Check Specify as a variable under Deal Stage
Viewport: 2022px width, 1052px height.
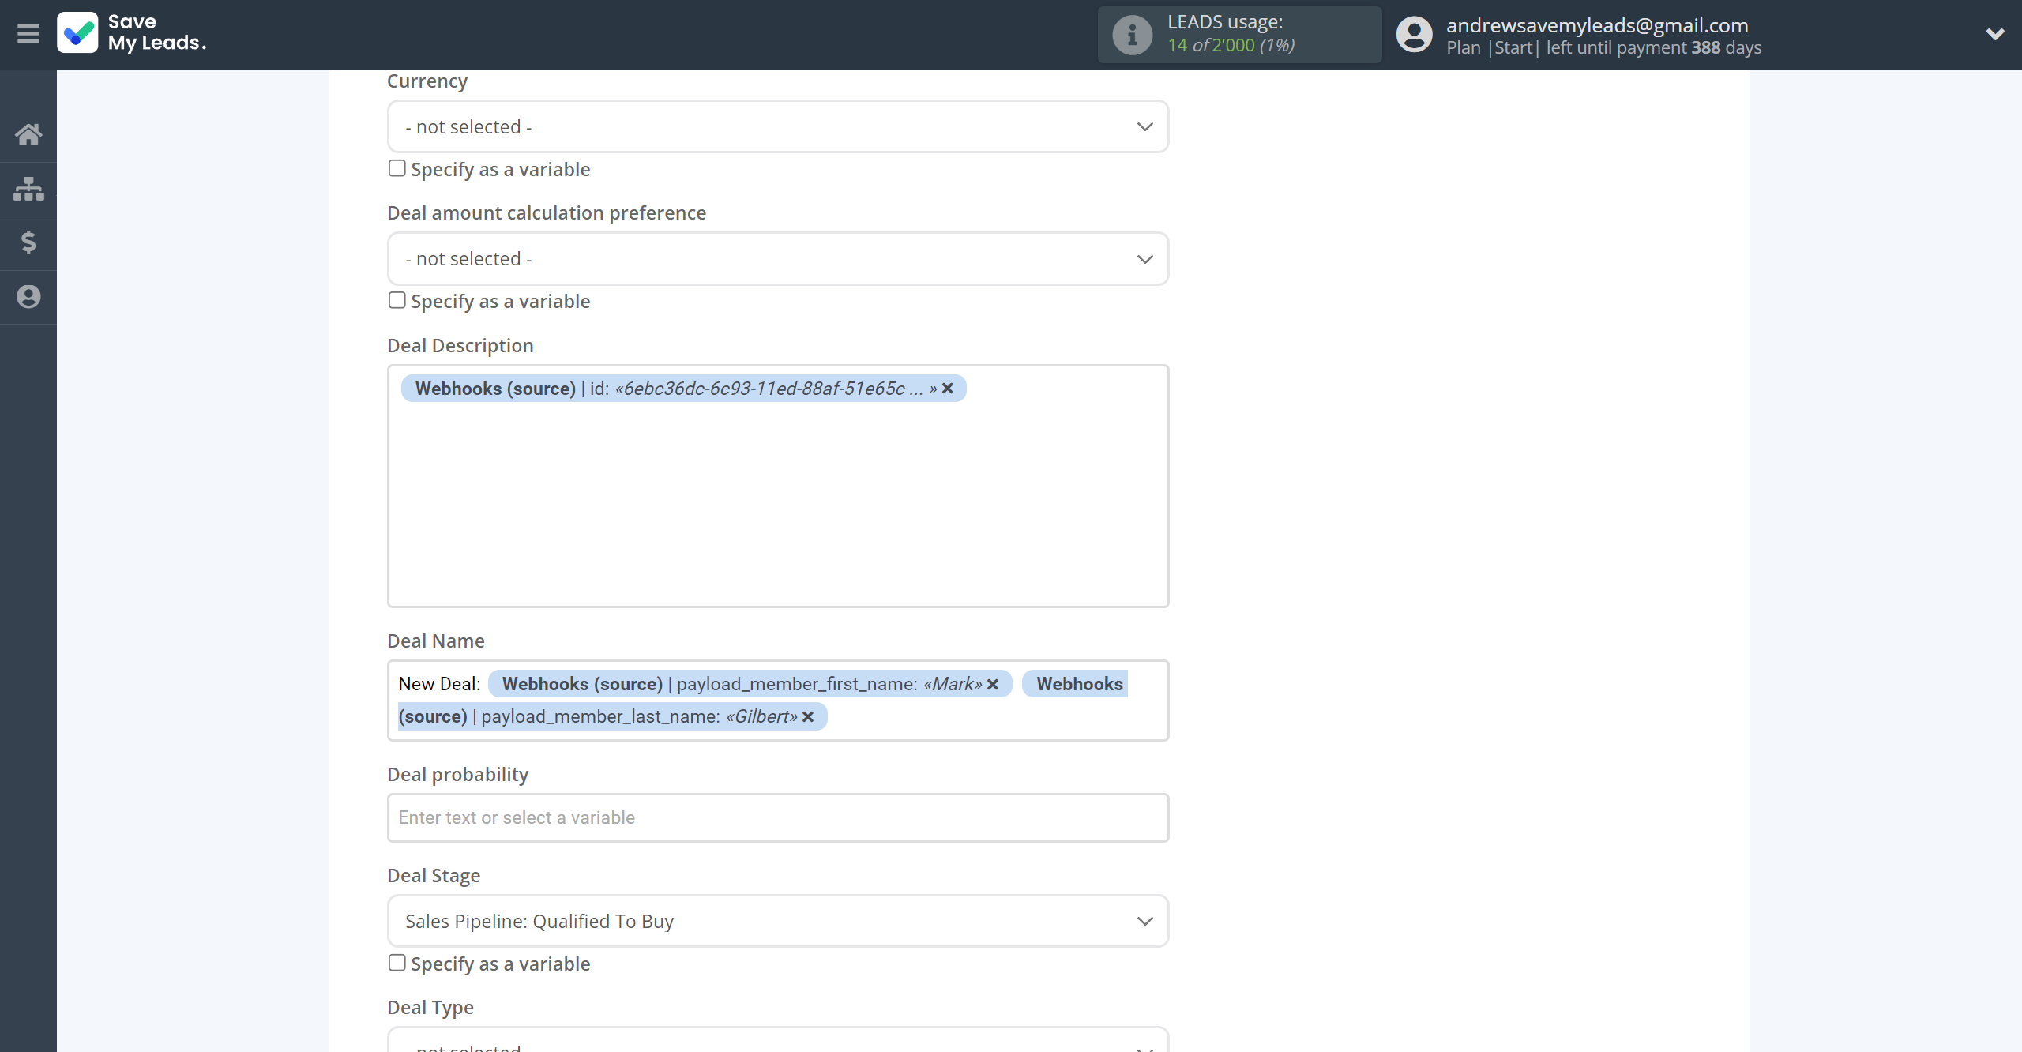[x=397, y=963]
